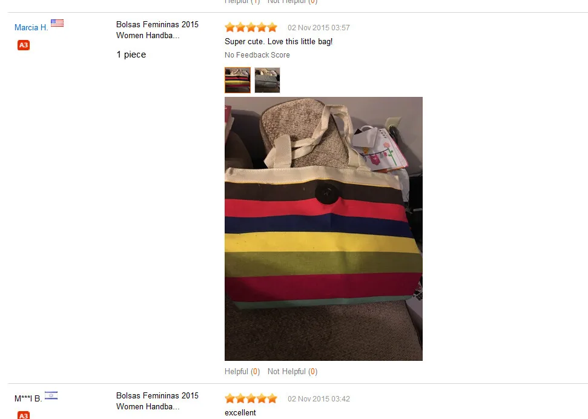Click the large striped handbag photo
Viewport: 588px width, 419px height.
323,229
